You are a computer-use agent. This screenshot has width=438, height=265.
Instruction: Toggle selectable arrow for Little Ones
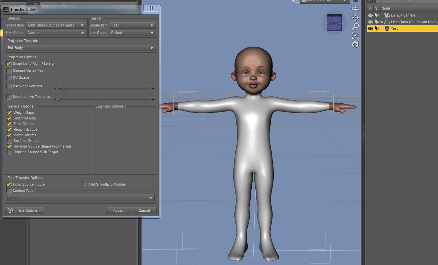click(377, 22)
